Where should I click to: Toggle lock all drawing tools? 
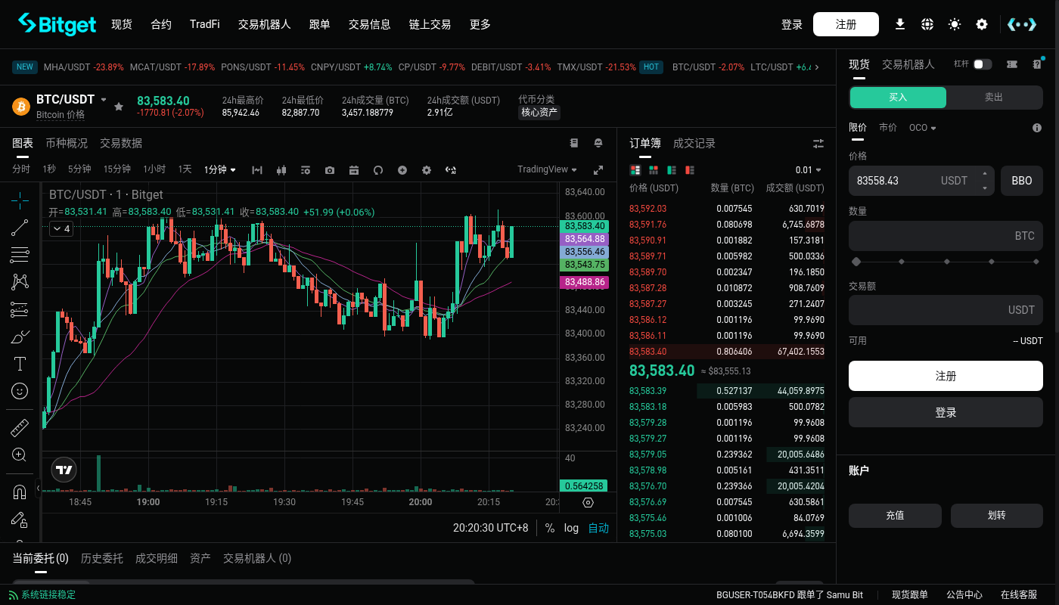coord(20,520)
